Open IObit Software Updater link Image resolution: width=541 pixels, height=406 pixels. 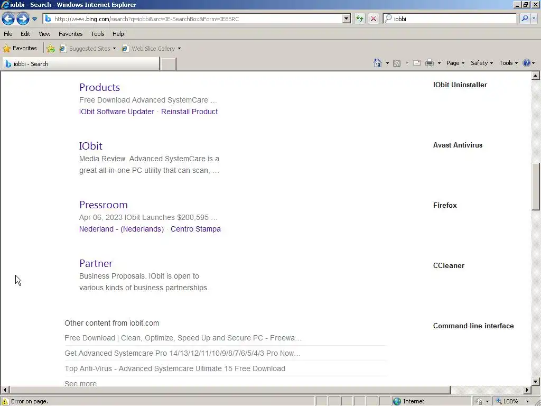(117, 112)
